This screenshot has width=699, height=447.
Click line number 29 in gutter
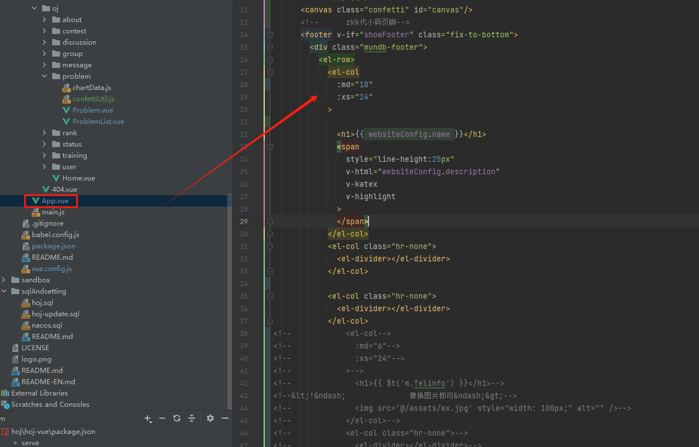point(243,221)
